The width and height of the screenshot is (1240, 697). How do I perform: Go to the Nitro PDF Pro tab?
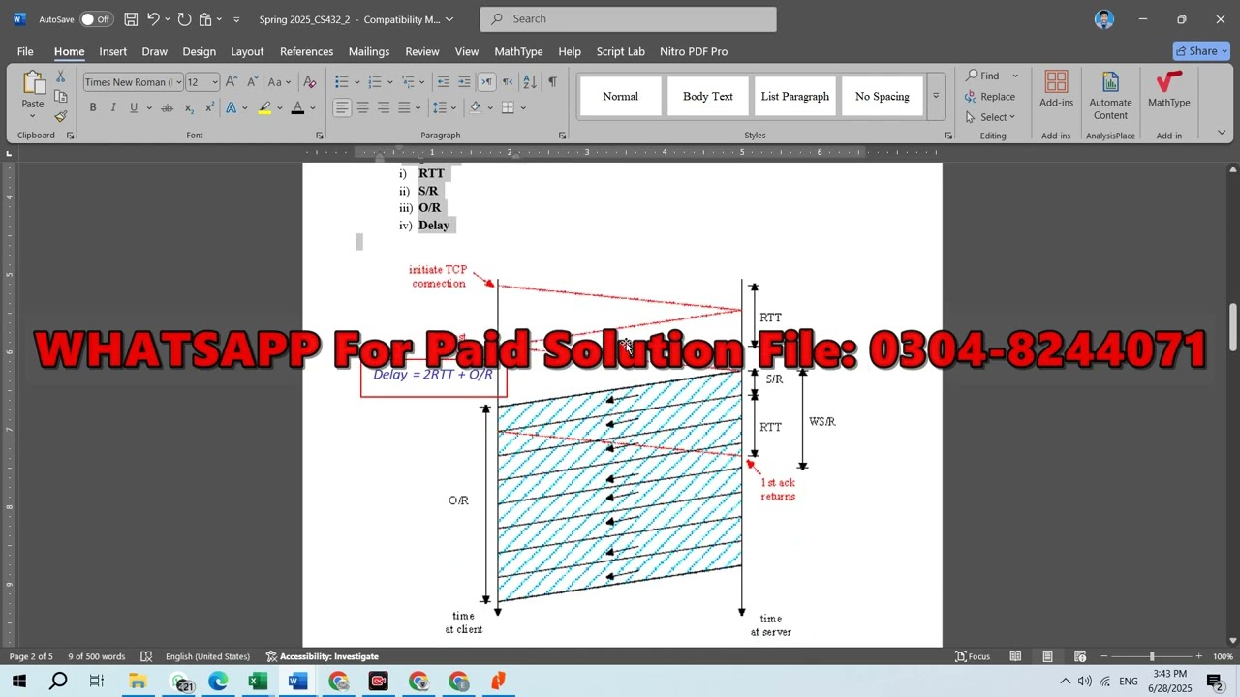[694, 51]
